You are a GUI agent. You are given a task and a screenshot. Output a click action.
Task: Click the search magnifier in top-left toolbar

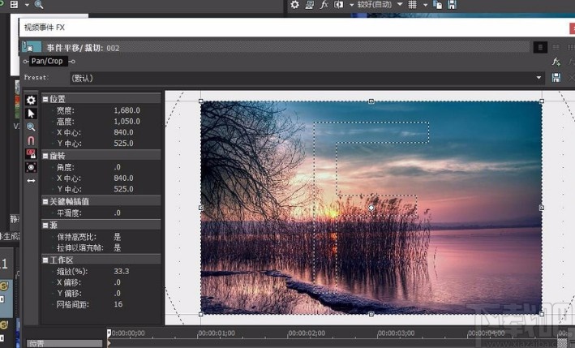[39, 5]
